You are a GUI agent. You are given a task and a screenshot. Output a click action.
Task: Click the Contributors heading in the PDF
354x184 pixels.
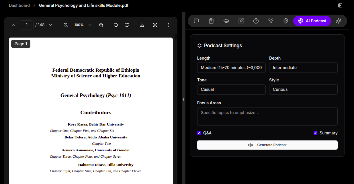[x=96, y=113]
